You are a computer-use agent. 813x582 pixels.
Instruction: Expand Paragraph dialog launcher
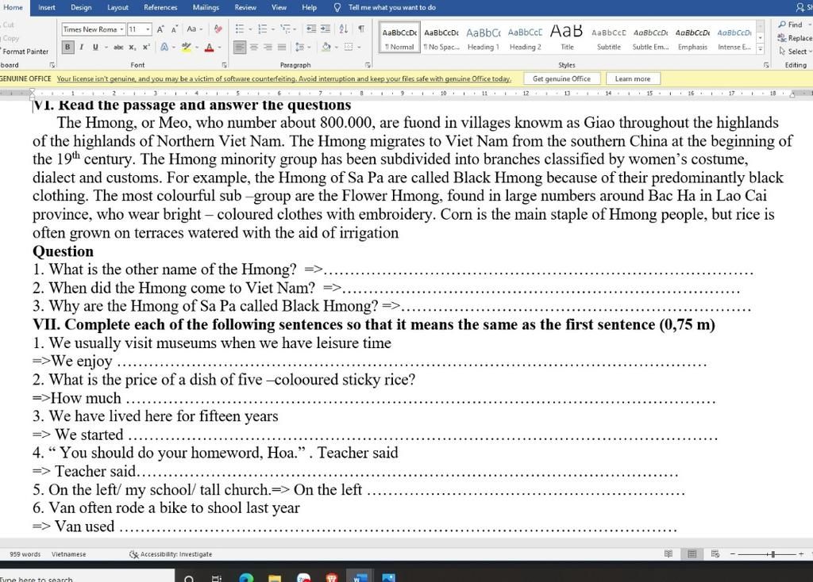(x=368, y=65)
